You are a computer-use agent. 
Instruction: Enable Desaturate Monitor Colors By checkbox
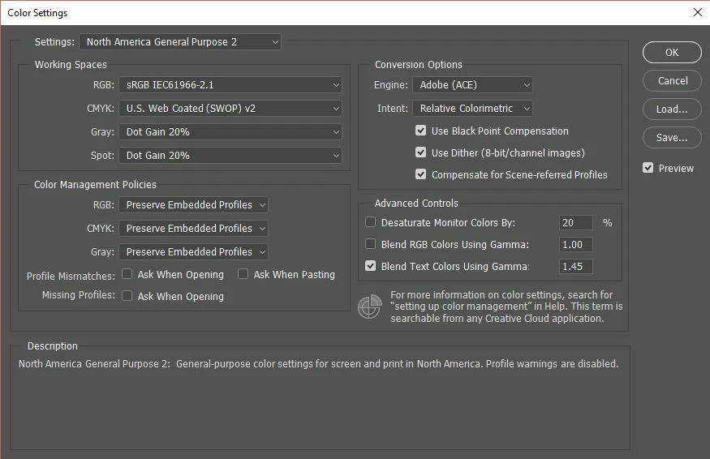click(370, 222)
